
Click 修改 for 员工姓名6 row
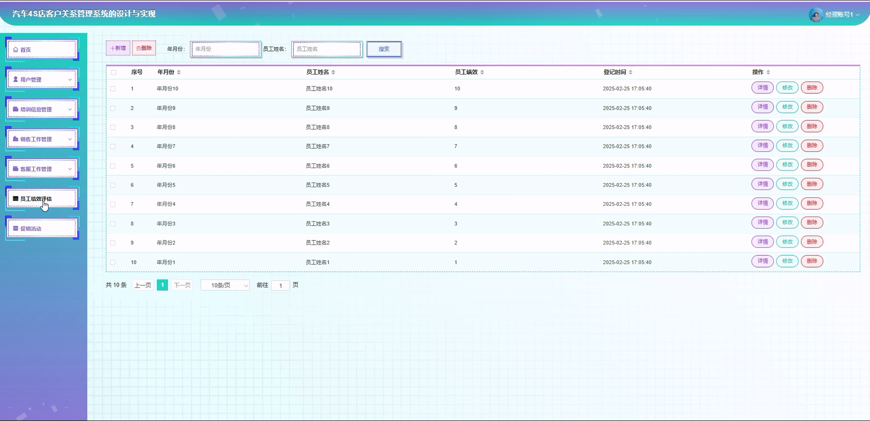tap(787, 165)
